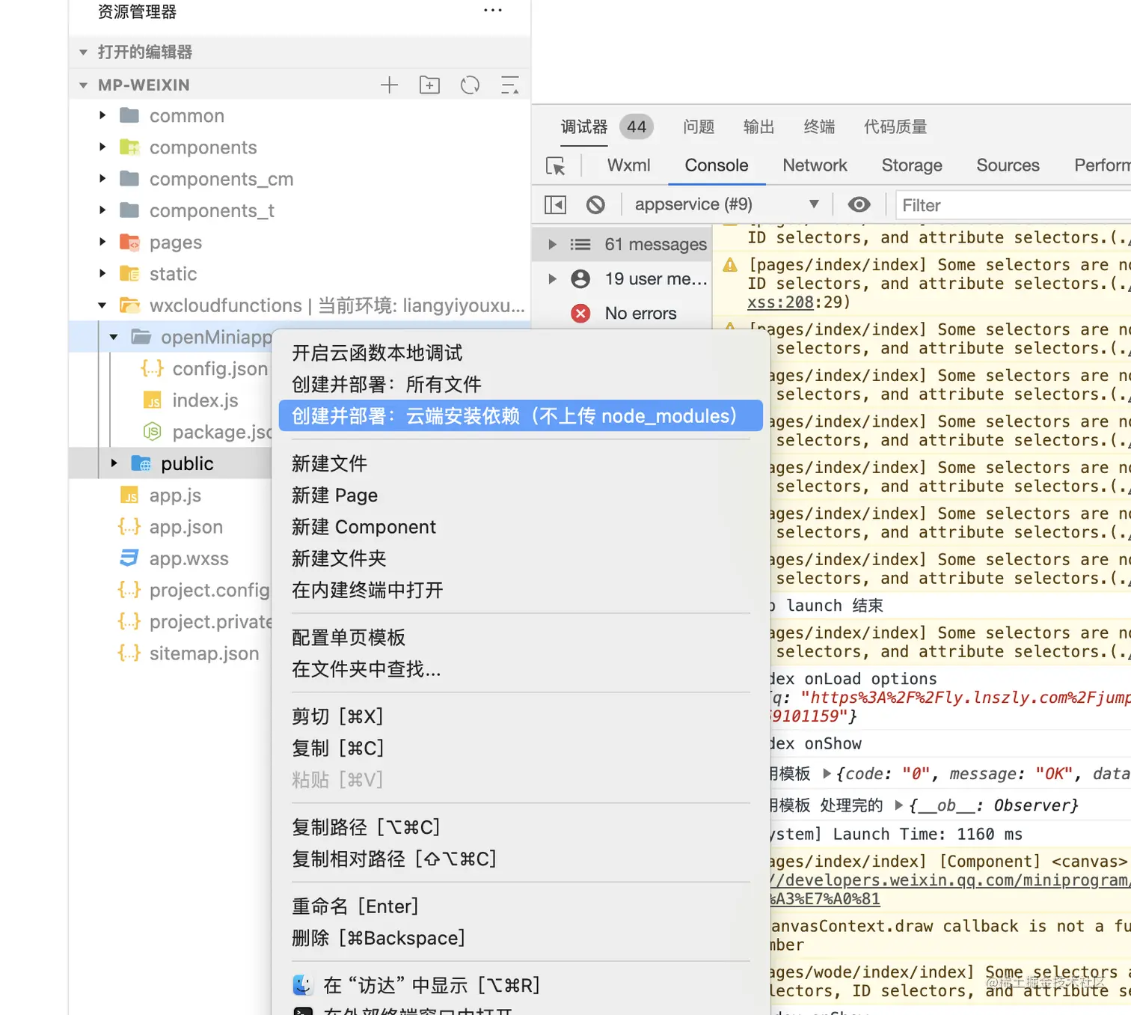Click the app.wxss stylesheet icon
1131x1015 pixels.
[x=129, y=558]
